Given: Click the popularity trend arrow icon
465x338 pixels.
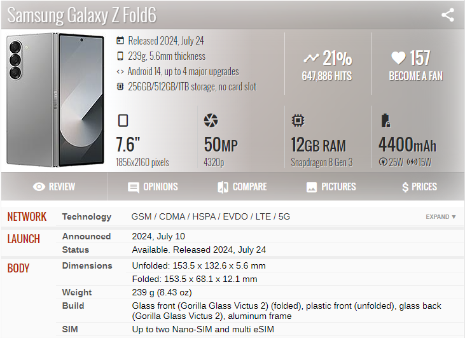Looking at the screenshot, I should [310, 59].
